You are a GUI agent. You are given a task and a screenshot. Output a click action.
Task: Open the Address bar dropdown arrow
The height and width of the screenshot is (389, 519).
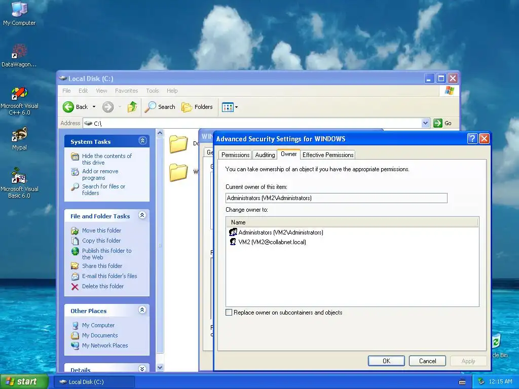click(425, 123)
